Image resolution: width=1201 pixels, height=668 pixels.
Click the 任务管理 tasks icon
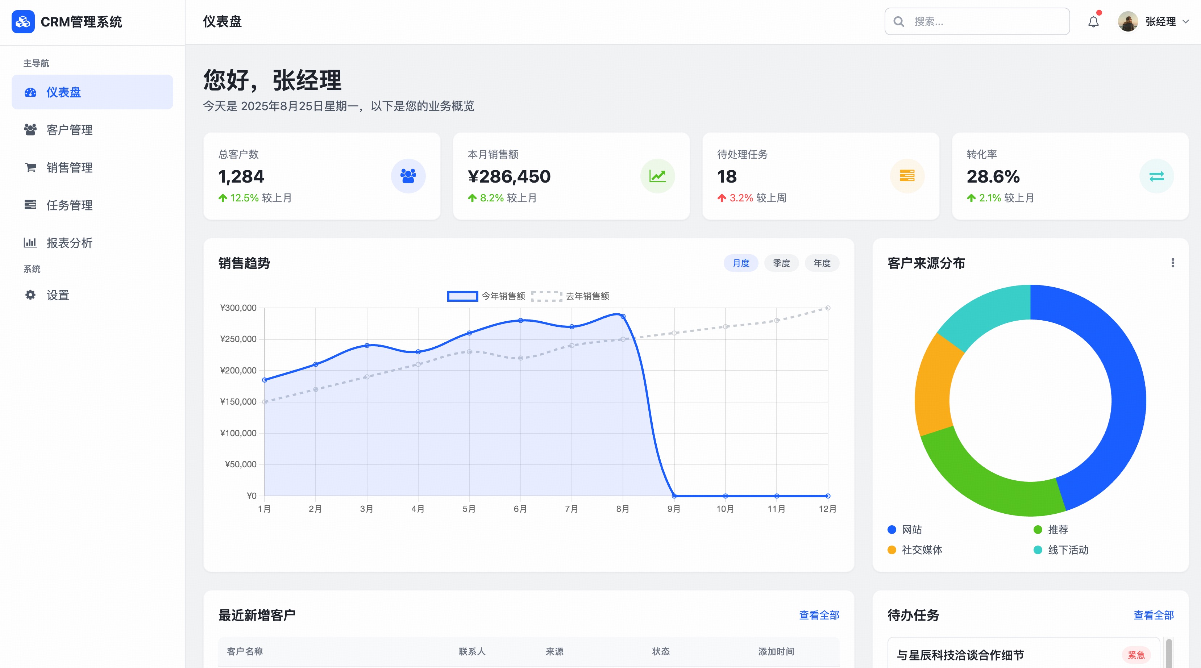30,205
